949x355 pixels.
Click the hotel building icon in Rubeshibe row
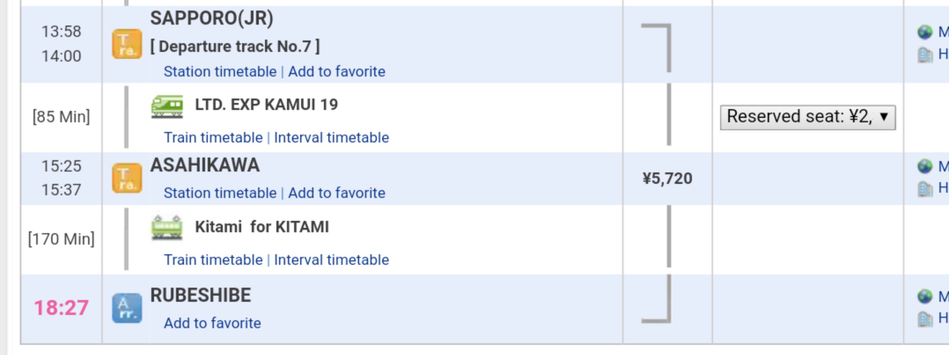pos(925,319)
